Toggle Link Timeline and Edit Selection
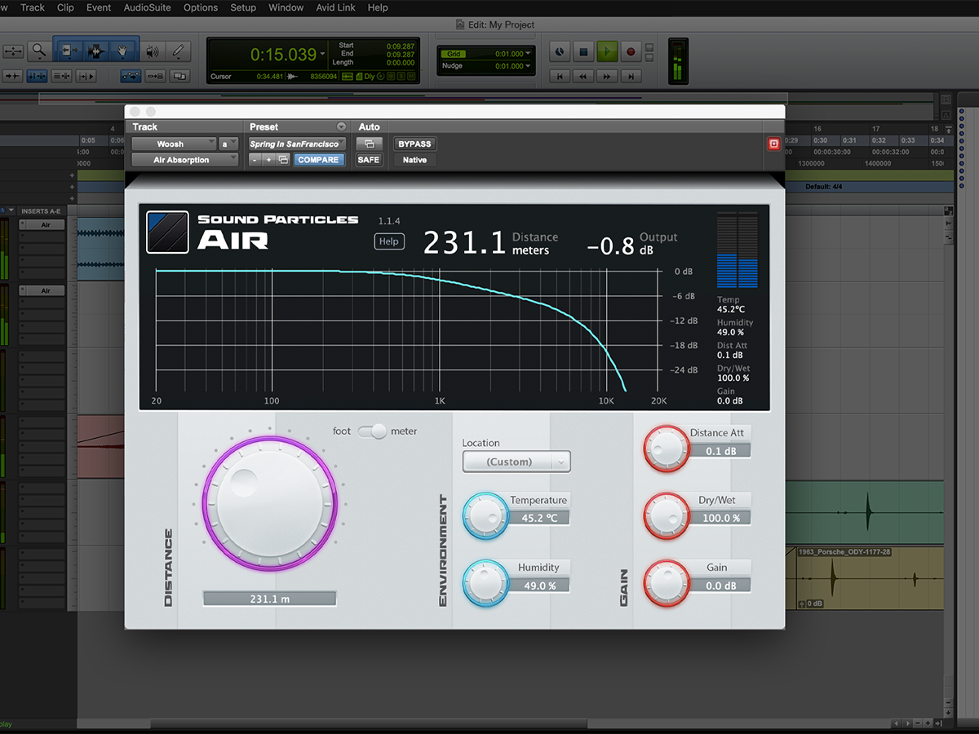 37,76
